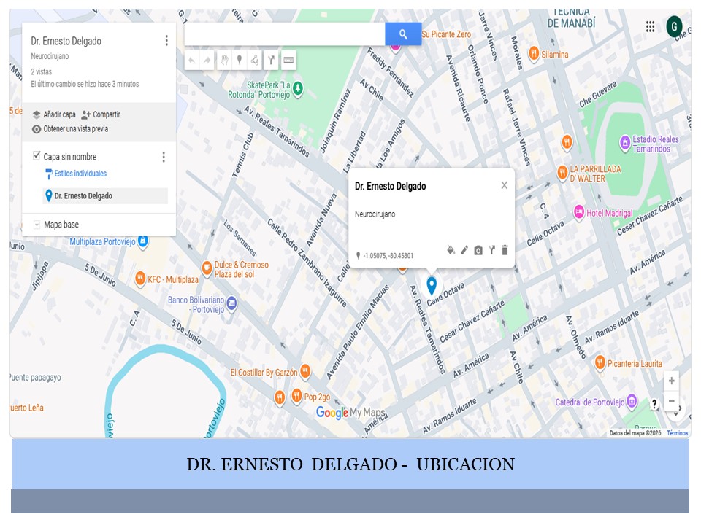Viewport: 701px width, 525px height.
Task: Zoom out with the minus button
Action: click(x=671, y=401)
